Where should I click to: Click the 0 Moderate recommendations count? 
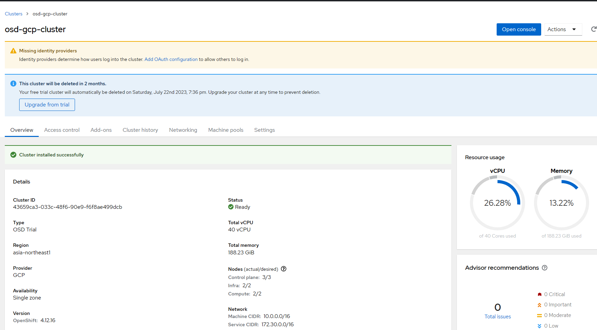pos(558,315)
